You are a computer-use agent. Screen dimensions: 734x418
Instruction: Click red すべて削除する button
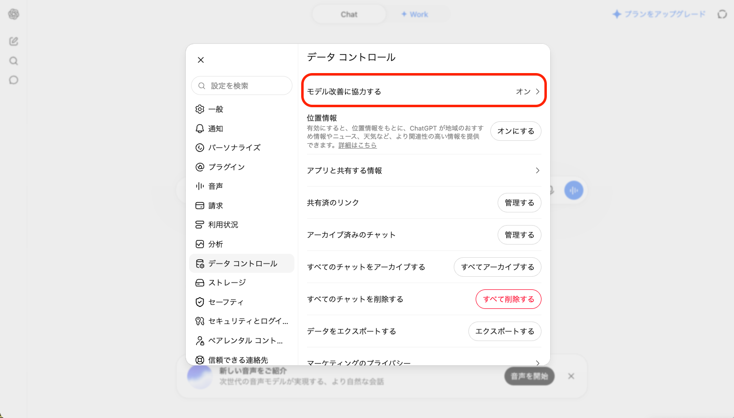tap(508, 299)
